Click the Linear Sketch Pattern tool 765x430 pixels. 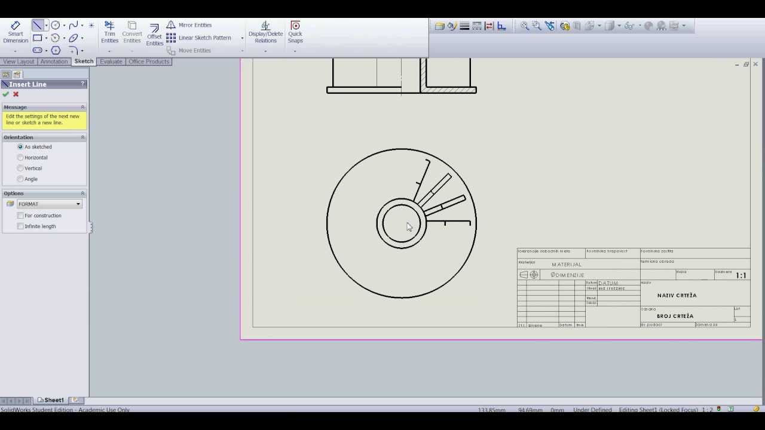tap(199, 38)
